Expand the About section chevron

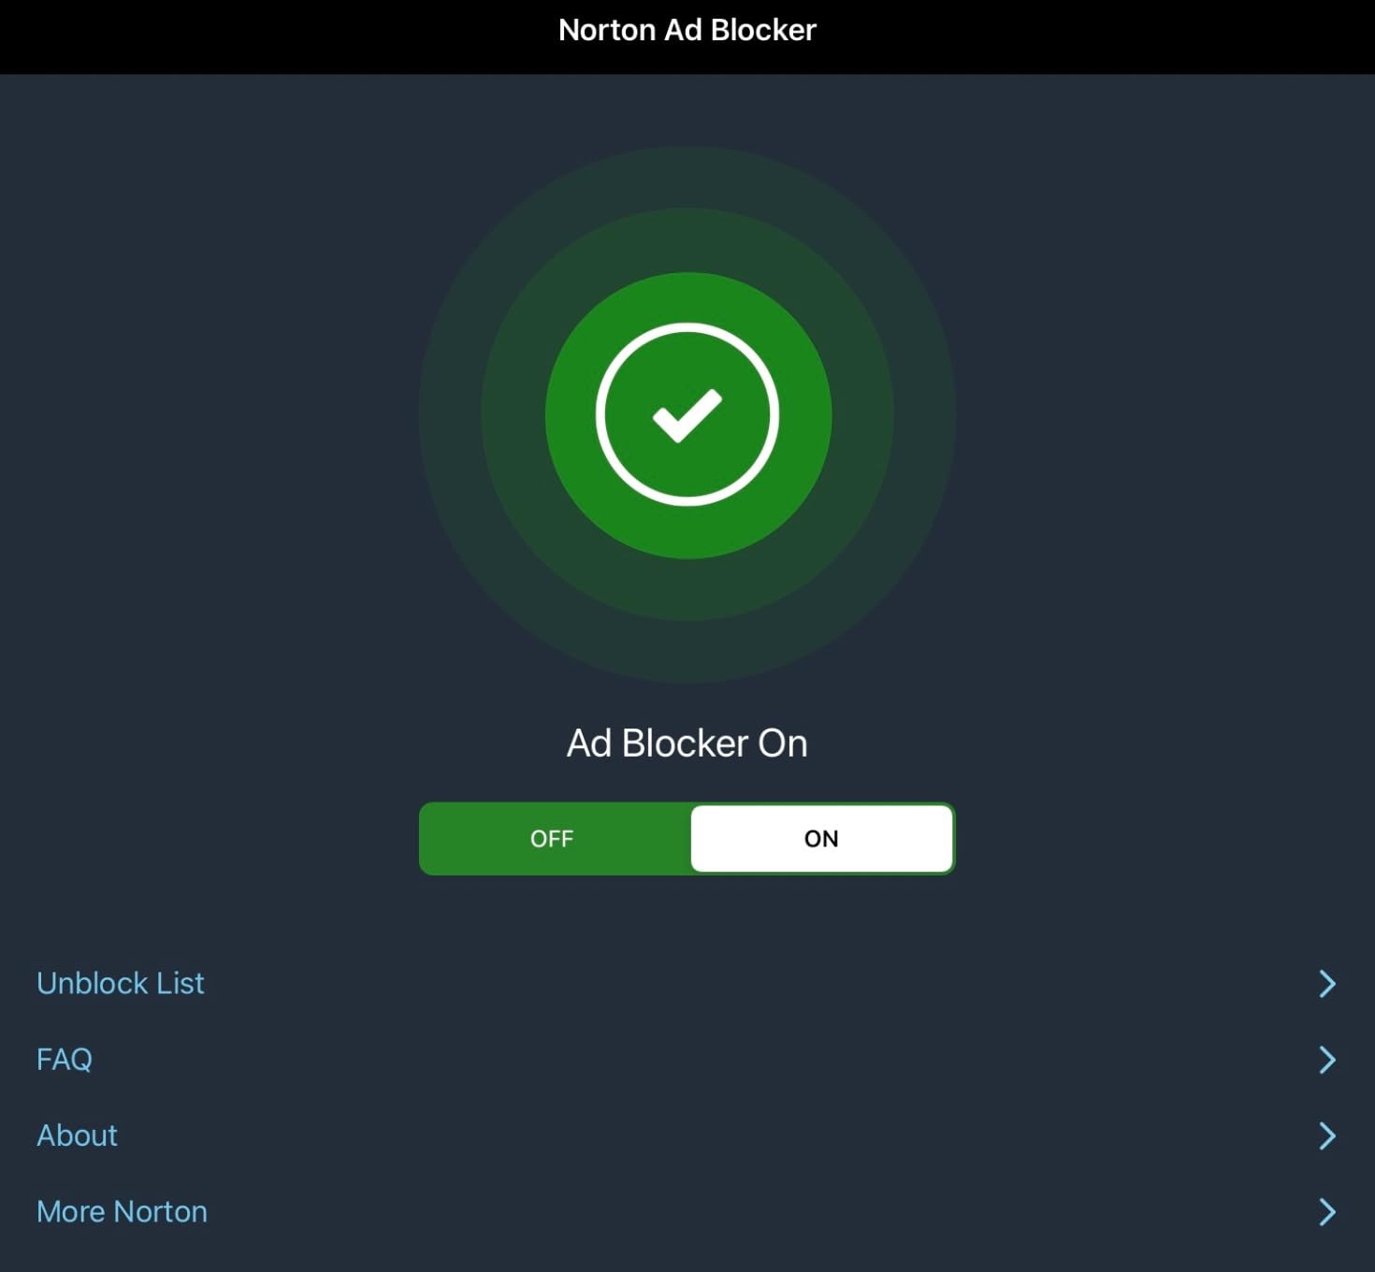[1327, 1135]
